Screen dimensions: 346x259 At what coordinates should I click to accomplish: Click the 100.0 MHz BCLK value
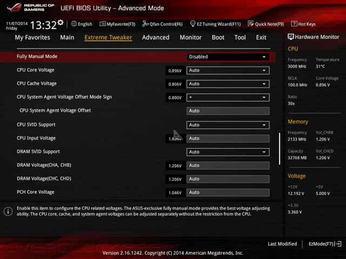coord(297,85)
